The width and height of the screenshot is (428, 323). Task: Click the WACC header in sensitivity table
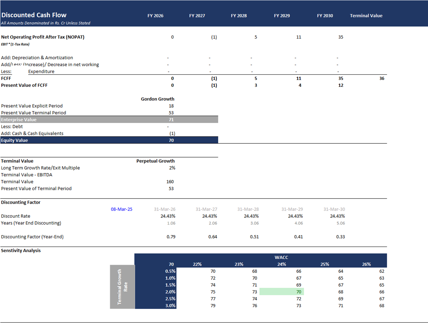coord(281,257)
